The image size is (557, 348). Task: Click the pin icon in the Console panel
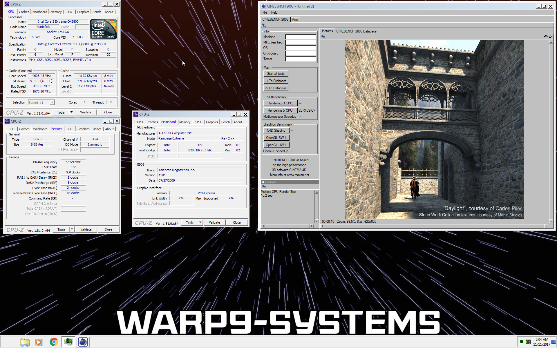[x=264, y=187]
